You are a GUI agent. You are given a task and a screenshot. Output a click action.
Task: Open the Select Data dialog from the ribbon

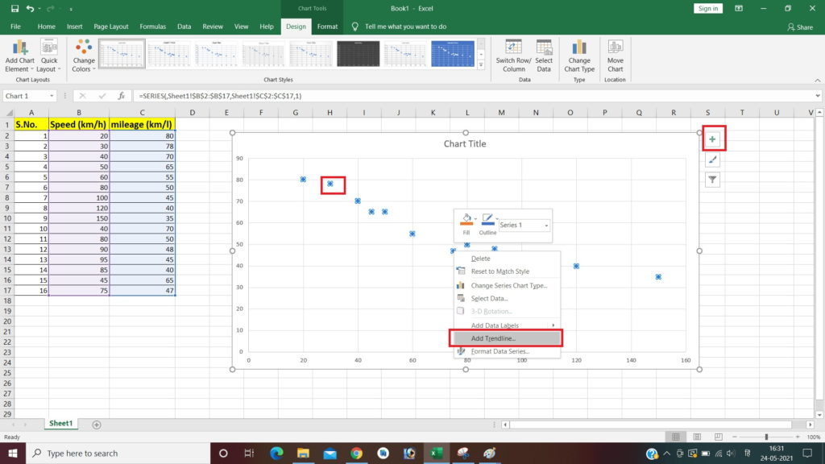tap(544, 56)
